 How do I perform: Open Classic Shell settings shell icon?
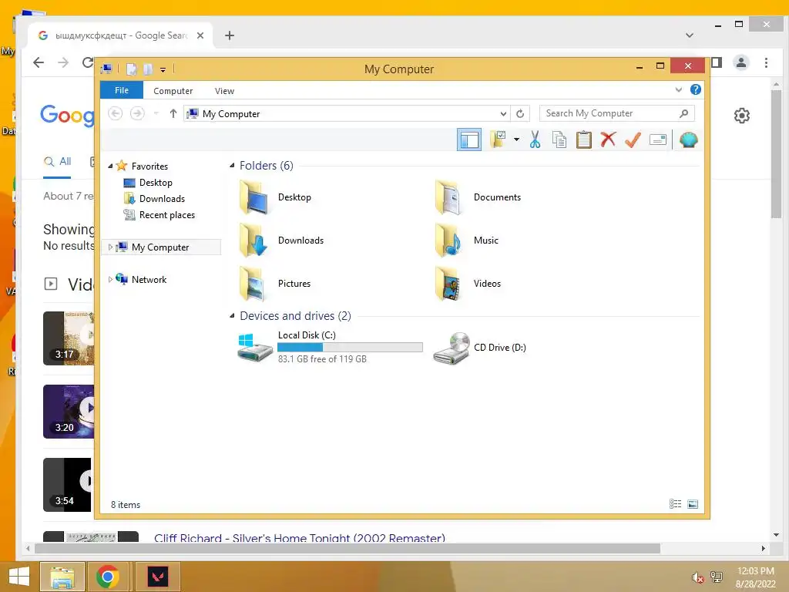tap(688, 140)
